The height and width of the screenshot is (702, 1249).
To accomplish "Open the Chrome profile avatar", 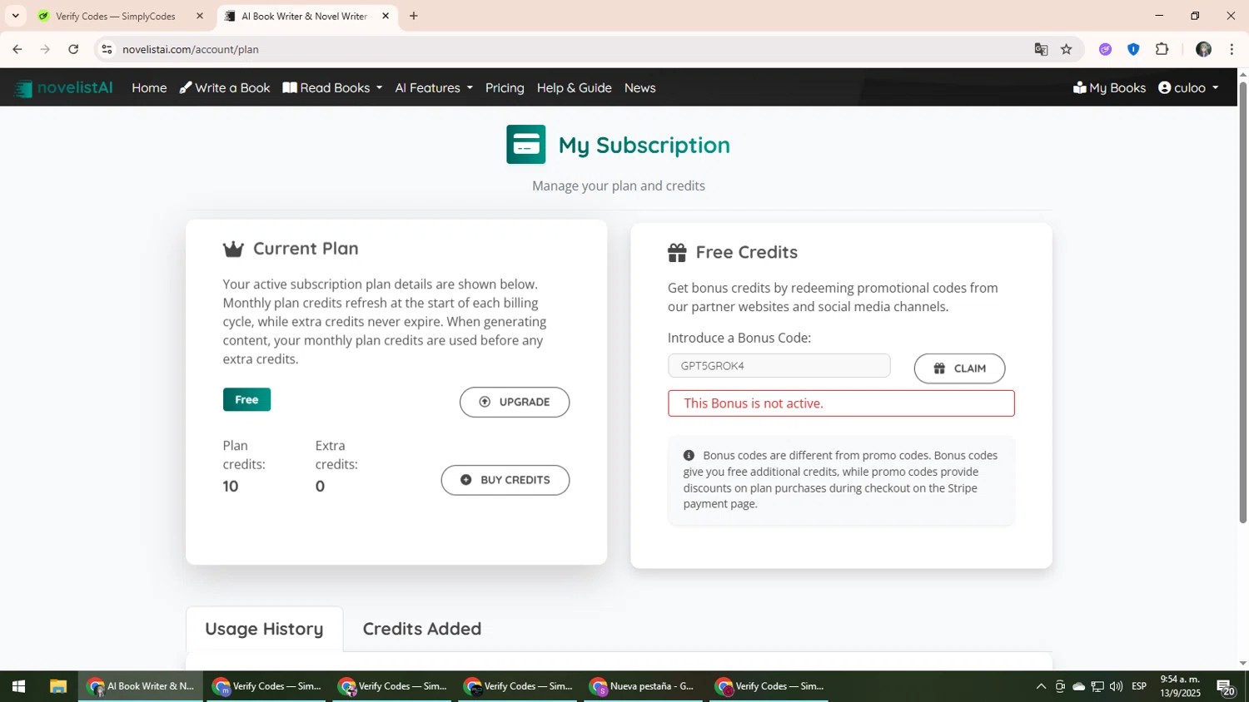I will 1203,49.
